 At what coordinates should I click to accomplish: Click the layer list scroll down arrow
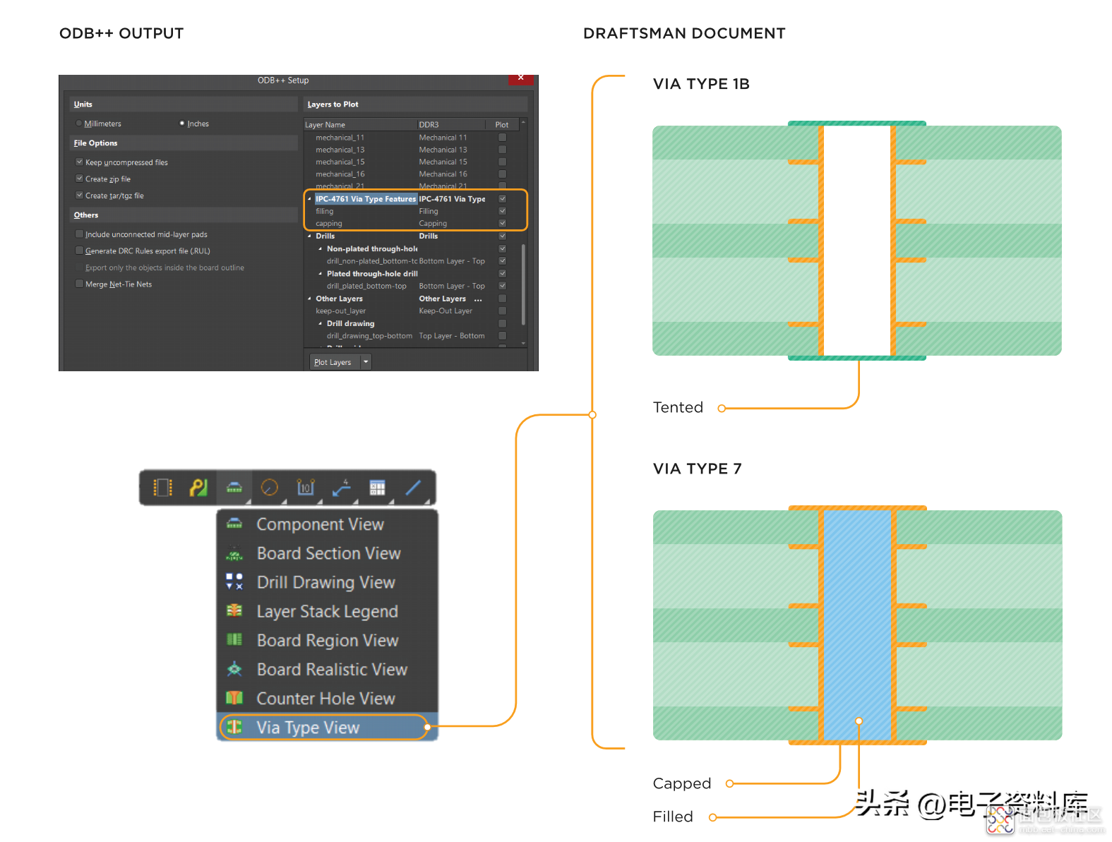coord(523,343)
